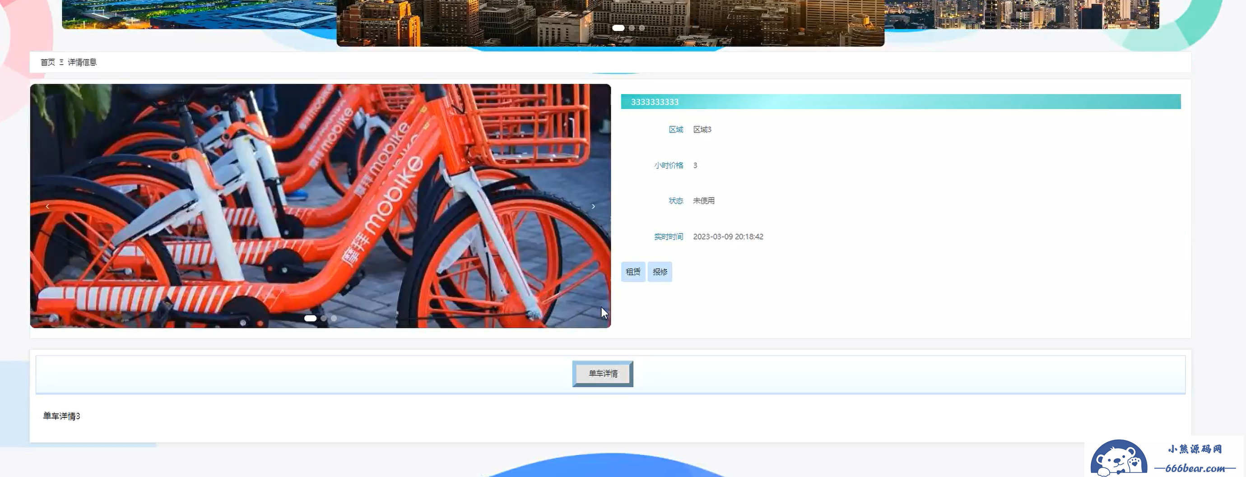This screenshot has height=477, width=1246.
Task: Click the 租赁 rent button
Action: click(632, 272)
